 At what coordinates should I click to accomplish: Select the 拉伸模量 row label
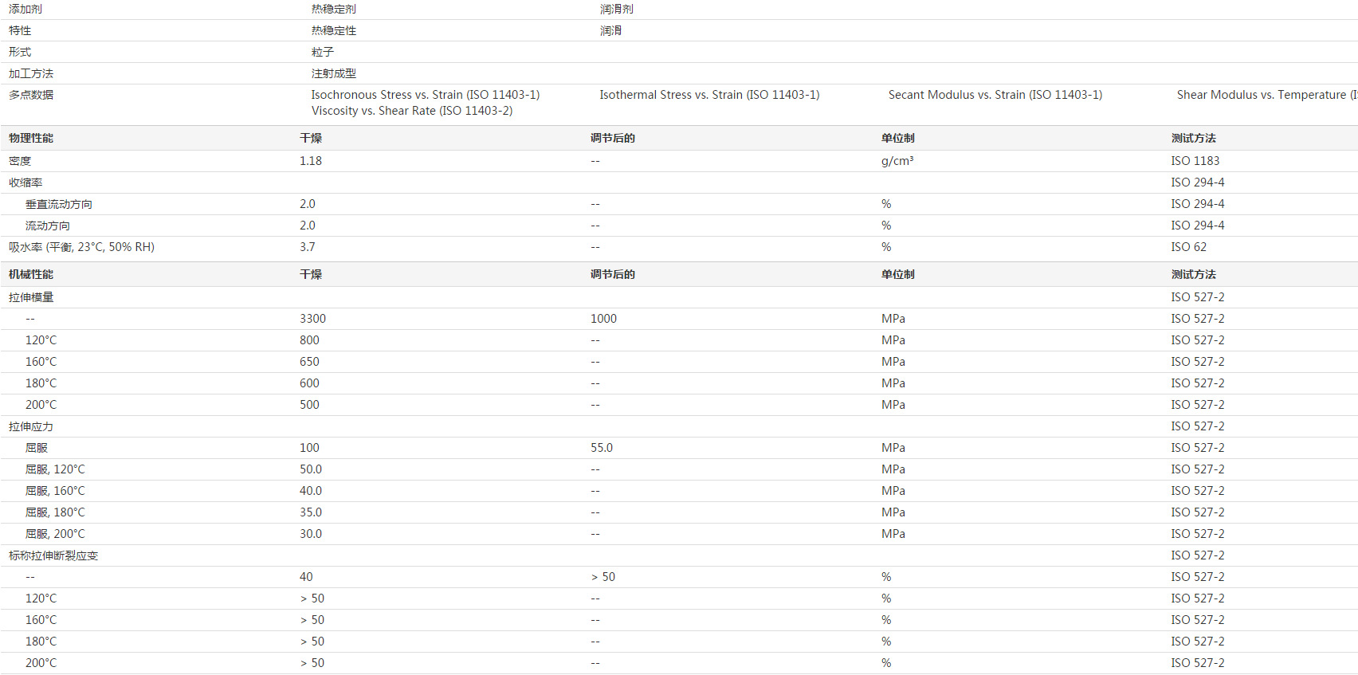click(x=31, y=297)
